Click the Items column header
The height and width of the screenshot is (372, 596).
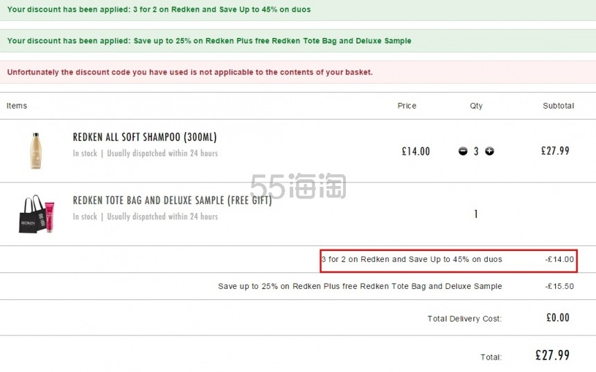coord(17,106)
